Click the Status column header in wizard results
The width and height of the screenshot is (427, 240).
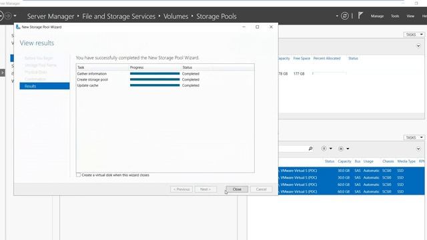[x=187, y=67]
